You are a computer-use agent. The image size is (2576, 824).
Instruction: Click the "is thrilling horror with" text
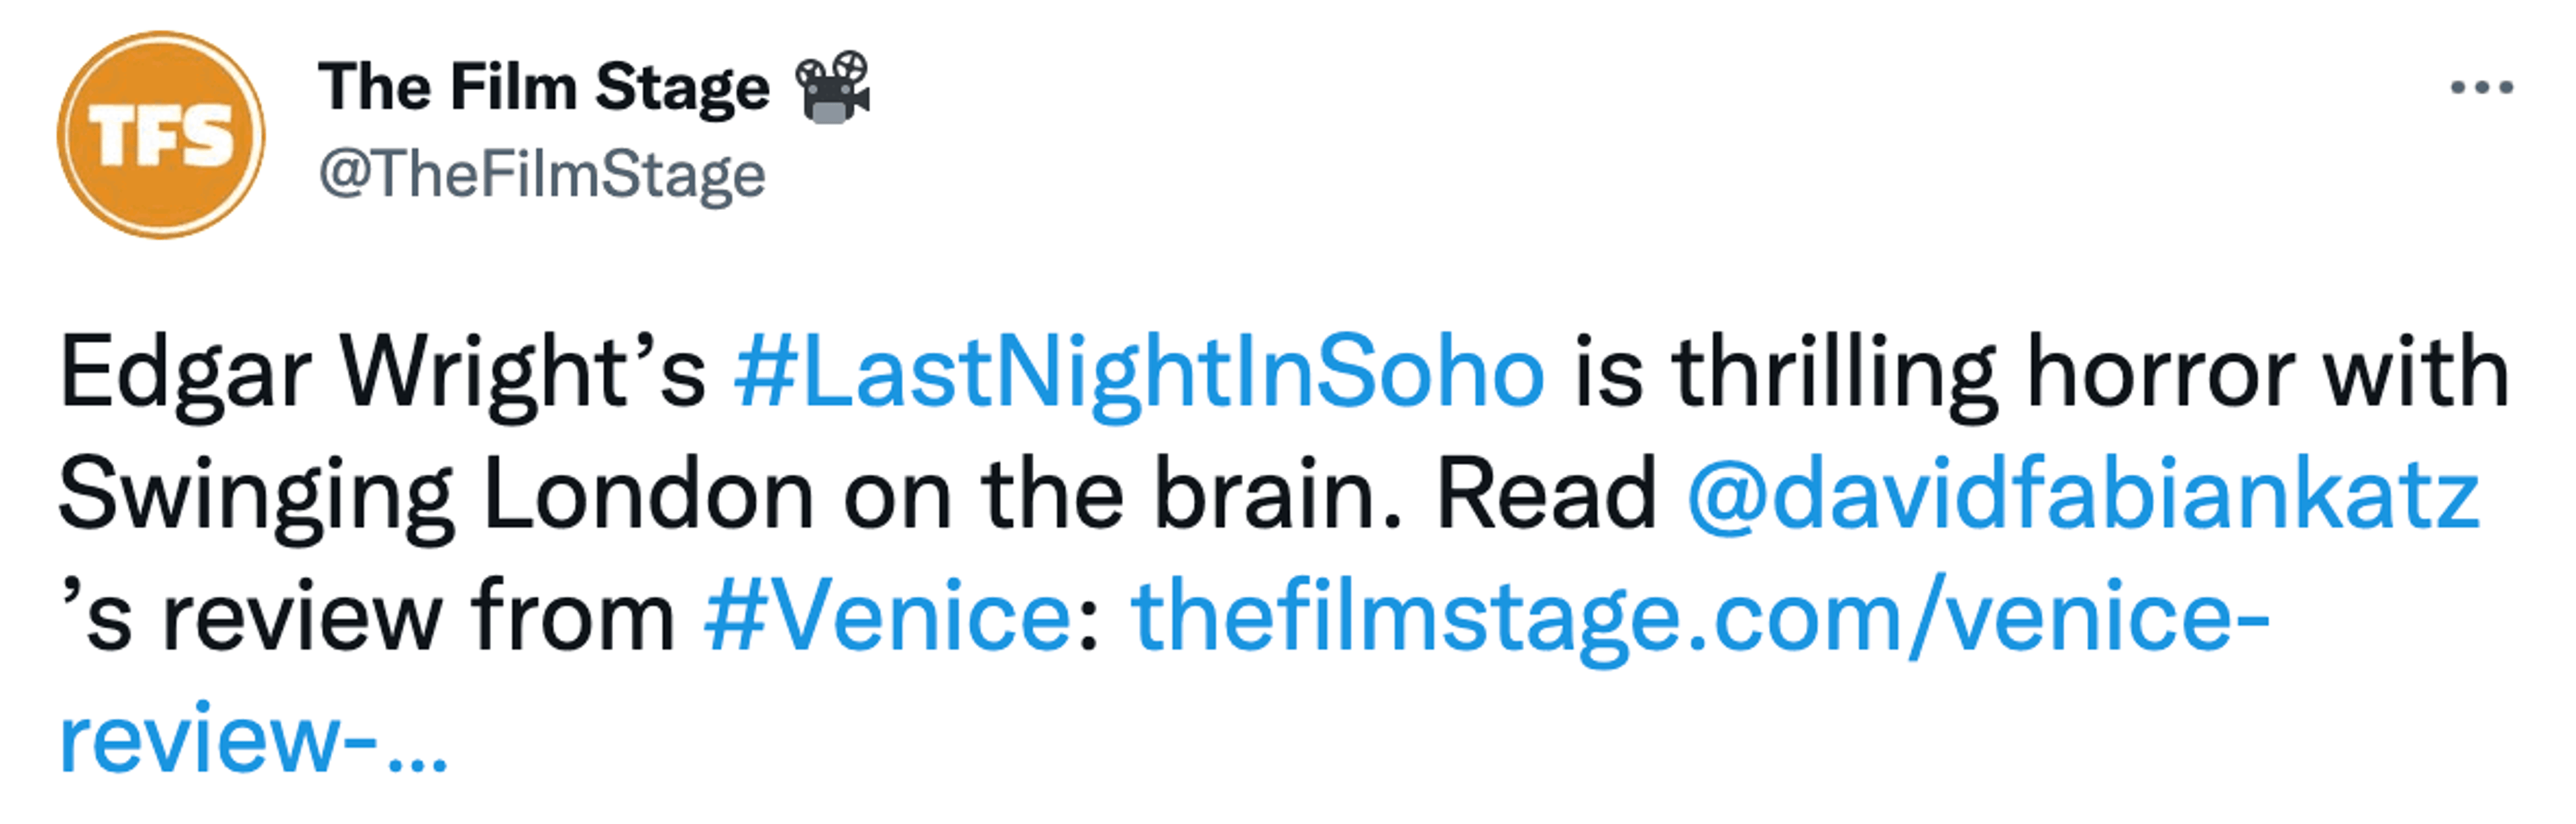click(x=2040, y=373)
